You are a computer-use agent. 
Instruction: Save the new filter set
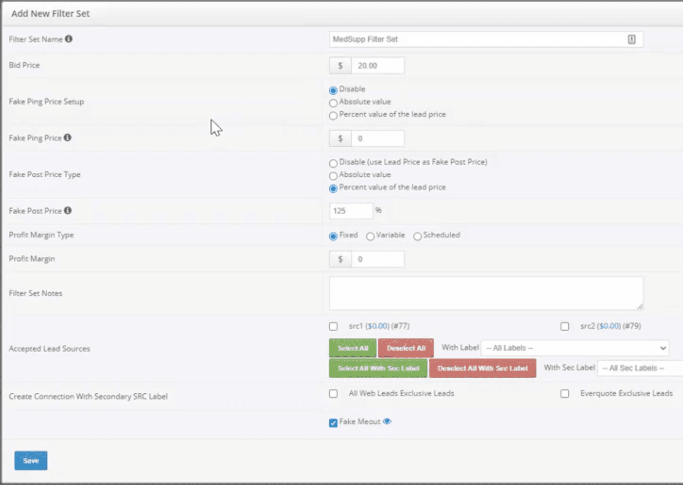coord(31,460)
